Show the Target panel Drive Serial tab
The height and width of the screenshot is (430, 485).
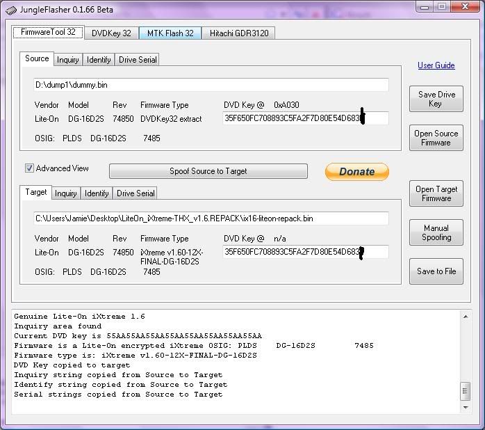pyautogui.click(x=135, y=193)
